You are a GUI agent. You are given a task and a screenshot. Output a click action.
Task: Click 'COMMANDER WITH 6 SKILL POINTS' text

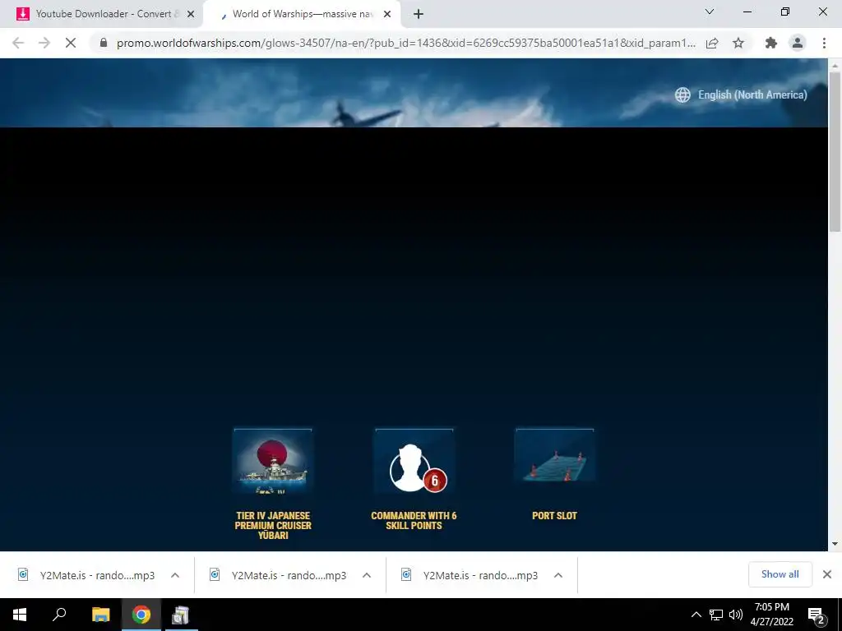tap(414, 520)
